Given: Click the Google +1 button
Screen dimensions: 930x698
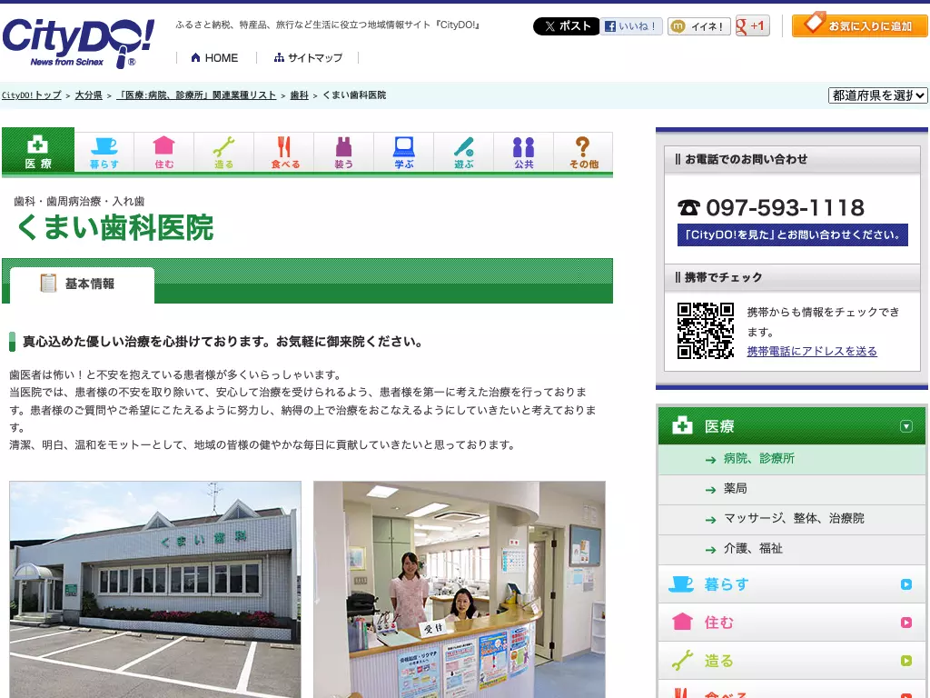Looking at the screenshot, I should click(752, 26).
